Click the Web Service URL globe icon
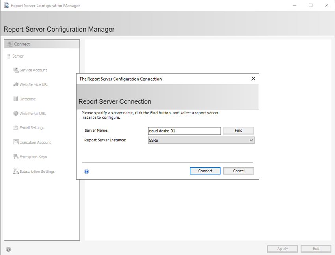The image size is (335, 255). click(x=16, y=84)
